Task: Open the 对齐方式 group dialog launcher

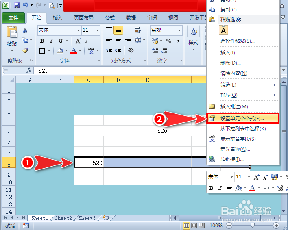Action: [144, 60]
